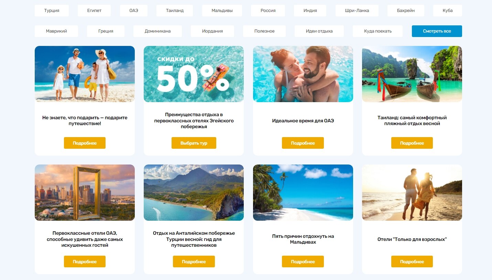The height and width of the screenshot is (280, 492).
Task: Open Подробнее for gift travel article
Action: tap(85, 143)
